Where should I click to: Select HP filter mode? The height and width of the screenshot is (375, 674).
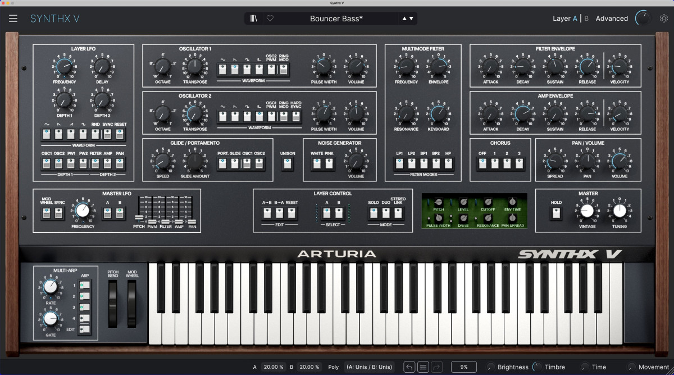pos(448,163)
